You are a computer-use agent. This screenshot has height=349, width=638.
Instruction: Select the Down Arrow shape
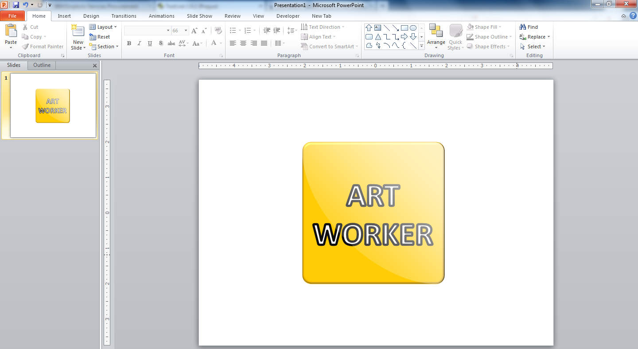pos(413,37)
